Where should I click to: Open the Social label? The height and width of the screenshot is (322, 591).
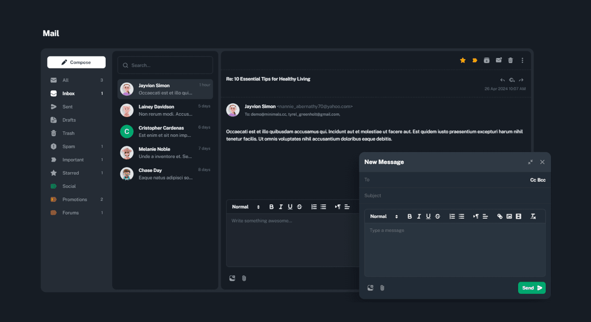point(76,187)
